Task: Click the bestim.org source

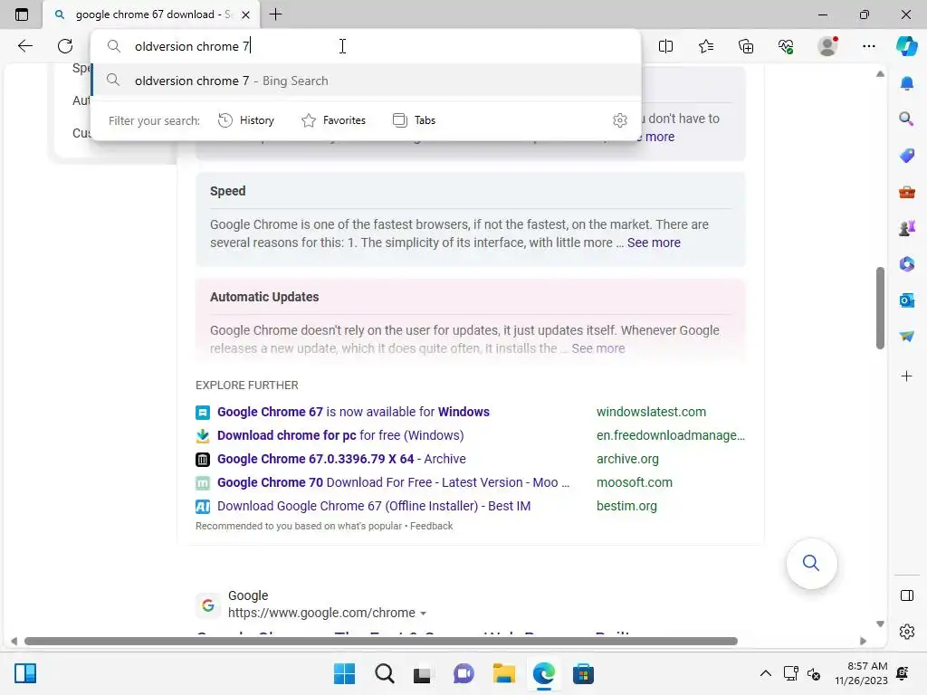Action: coord(626,507)
